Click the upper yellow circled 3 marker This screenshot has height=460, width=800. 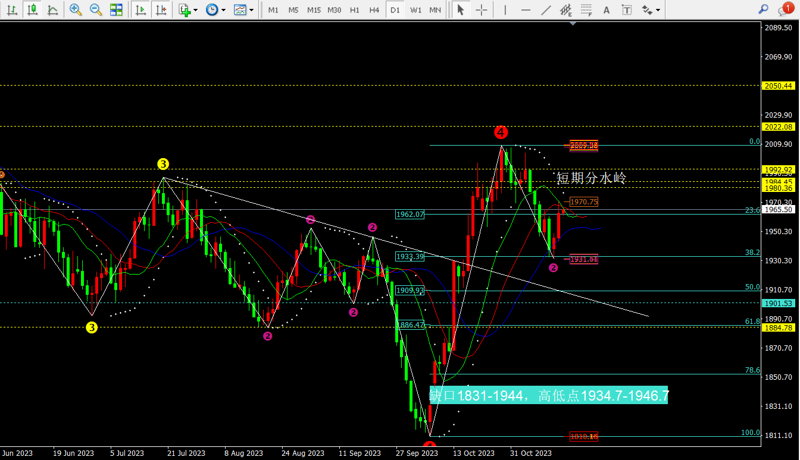pos(164,164)
